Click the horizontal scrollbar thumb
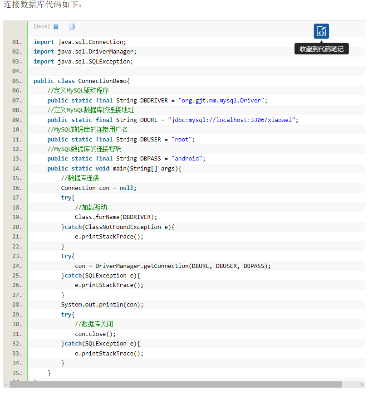378x399 pixels. coord(176,384)
